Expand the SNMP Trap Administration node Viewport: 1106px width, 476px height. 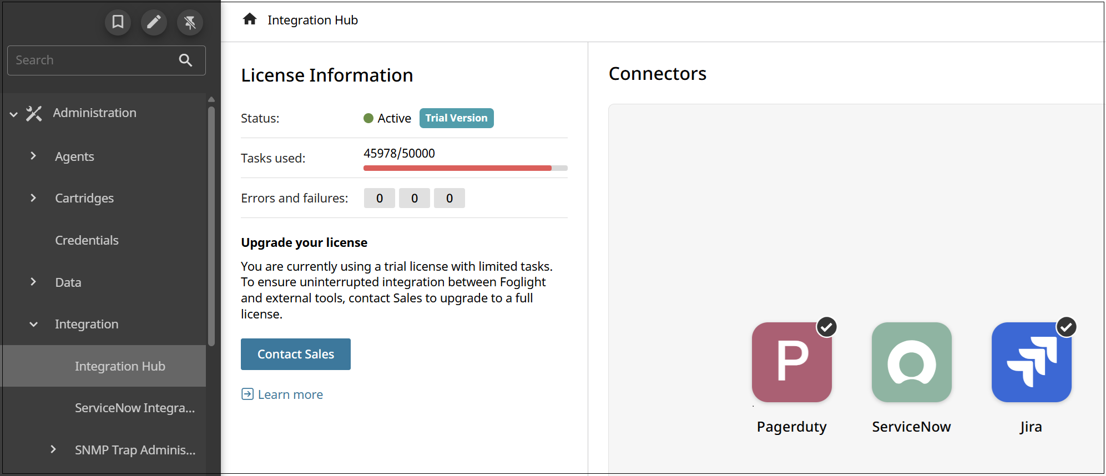53,449
